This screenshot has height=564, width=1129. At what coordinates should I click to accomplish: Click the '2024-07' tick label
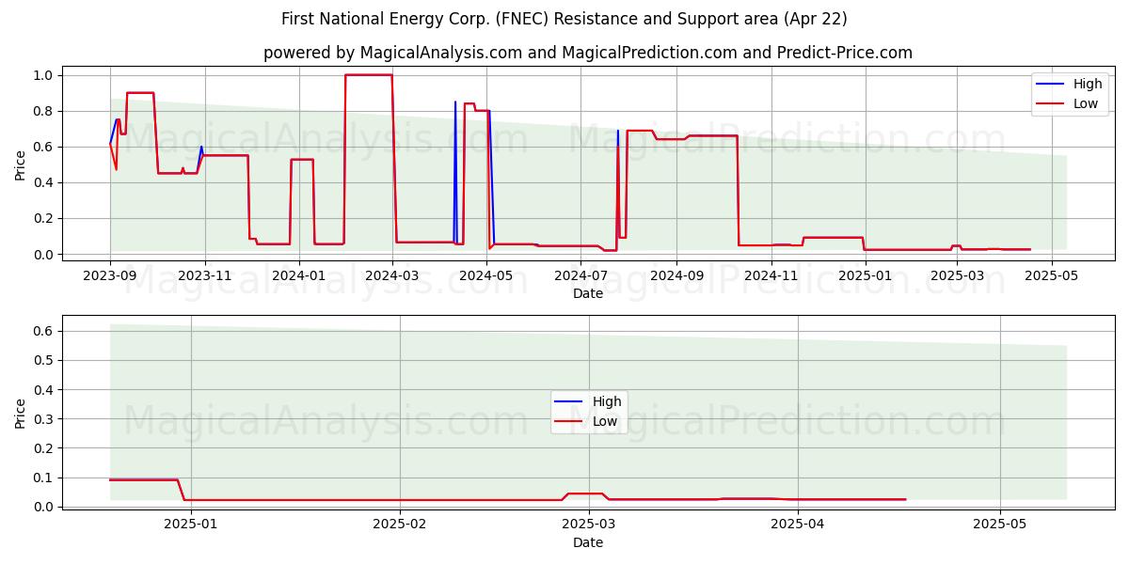tap(581, 275)
